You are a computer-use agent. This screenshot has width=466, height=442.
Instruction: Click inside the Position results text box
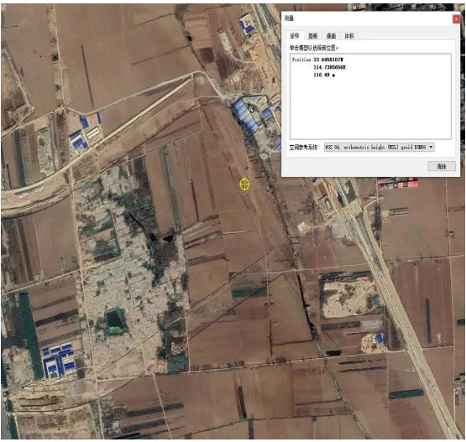coord(370,96)
